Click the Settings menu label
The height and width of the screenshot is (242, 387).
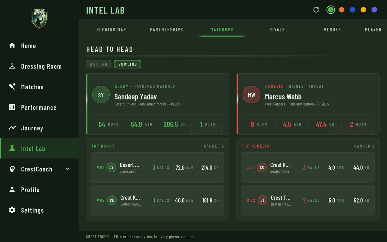click(32, 210)
